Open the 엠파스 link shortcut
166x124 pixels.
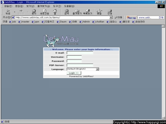(x=112, y=22)
